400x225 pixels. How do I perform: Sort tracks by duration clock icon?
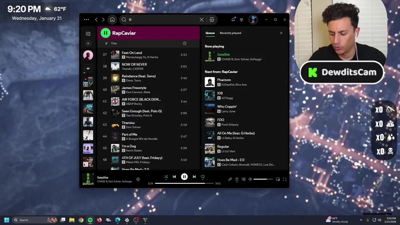184,43
